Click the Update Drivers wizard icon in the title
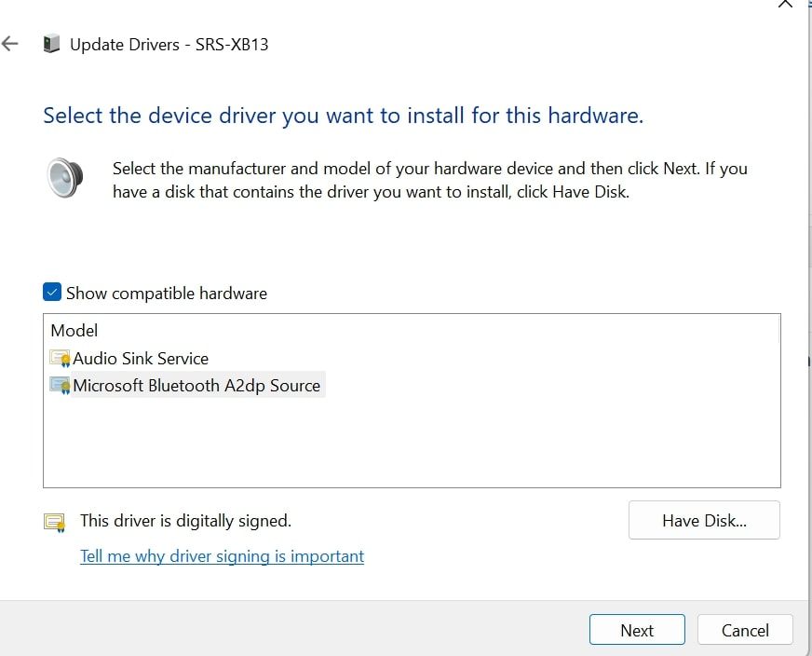This screenshot has width=812, height=656. pos(51,43)
